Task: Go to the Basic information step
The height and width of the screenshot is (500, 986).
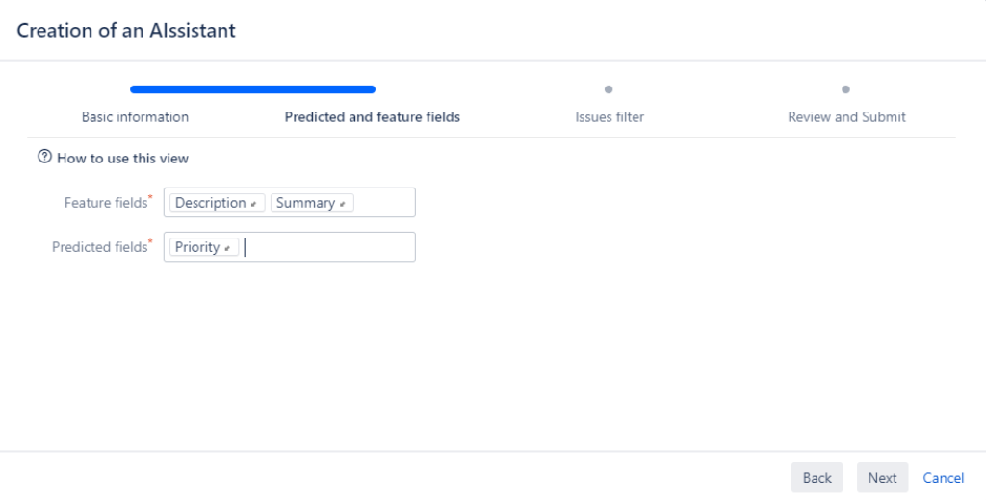Action: [x=135, y=117]
